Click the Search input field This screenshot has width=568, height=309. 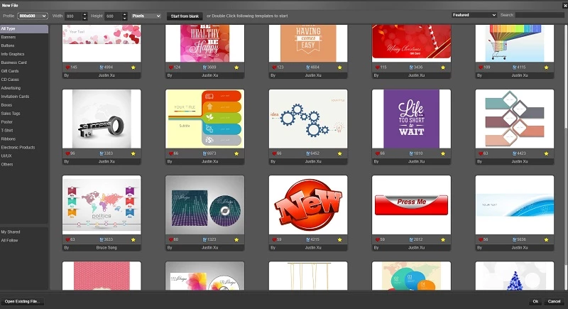pos(539,15)
